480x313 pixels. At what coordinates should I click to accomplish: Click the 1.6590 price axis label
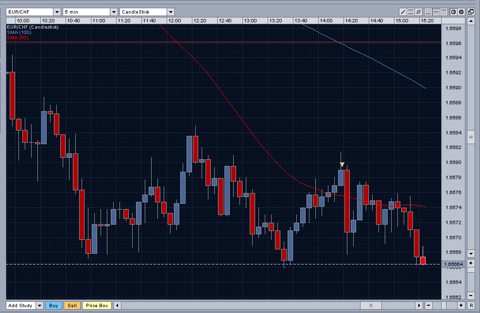453,88
